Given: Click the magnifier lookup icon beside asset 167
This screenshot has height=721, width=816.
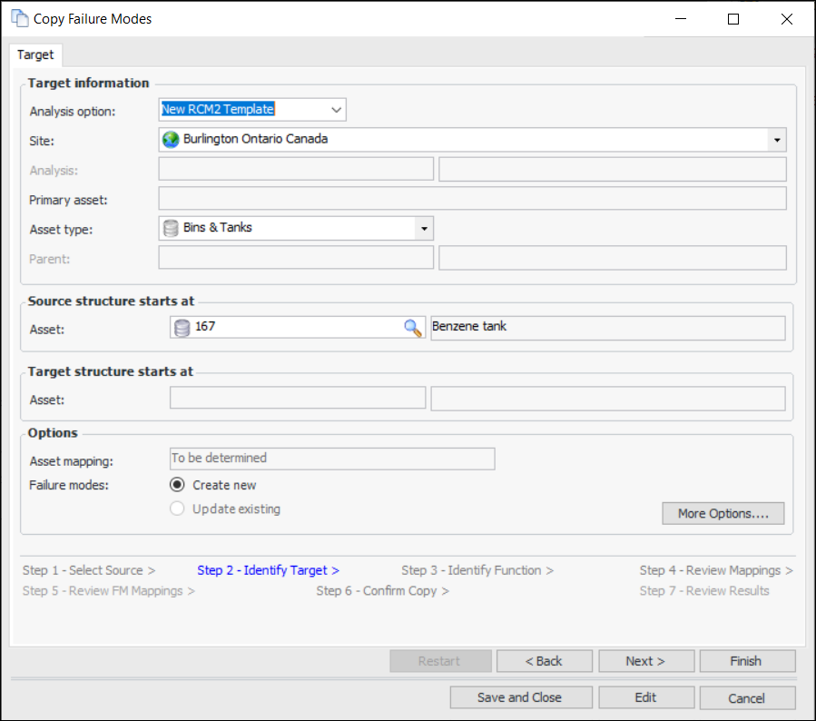Looking at the screenshot, I should 413,328.
